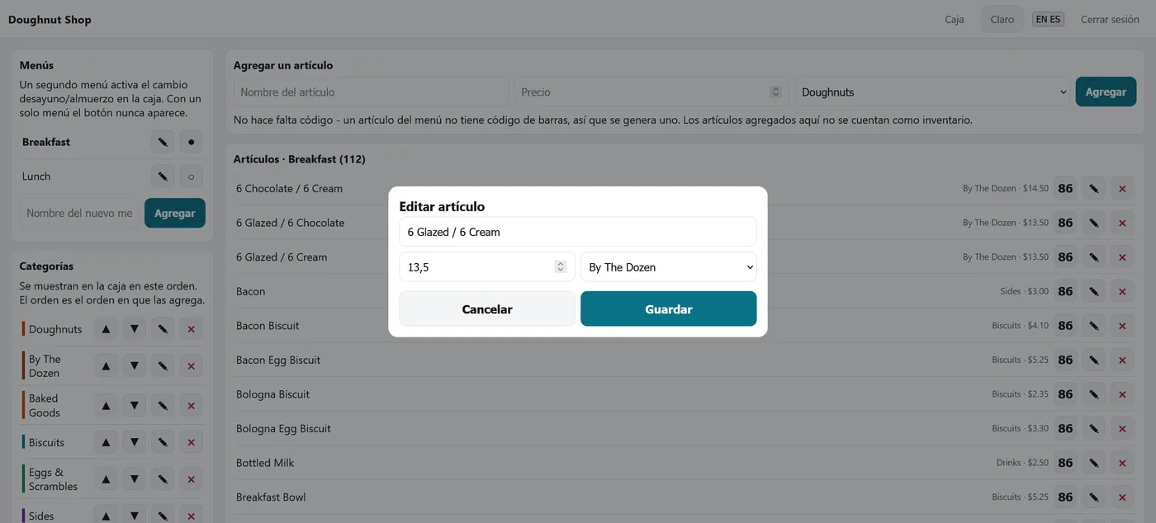Select Breakfast as active menu radio

tap(192, 142)
